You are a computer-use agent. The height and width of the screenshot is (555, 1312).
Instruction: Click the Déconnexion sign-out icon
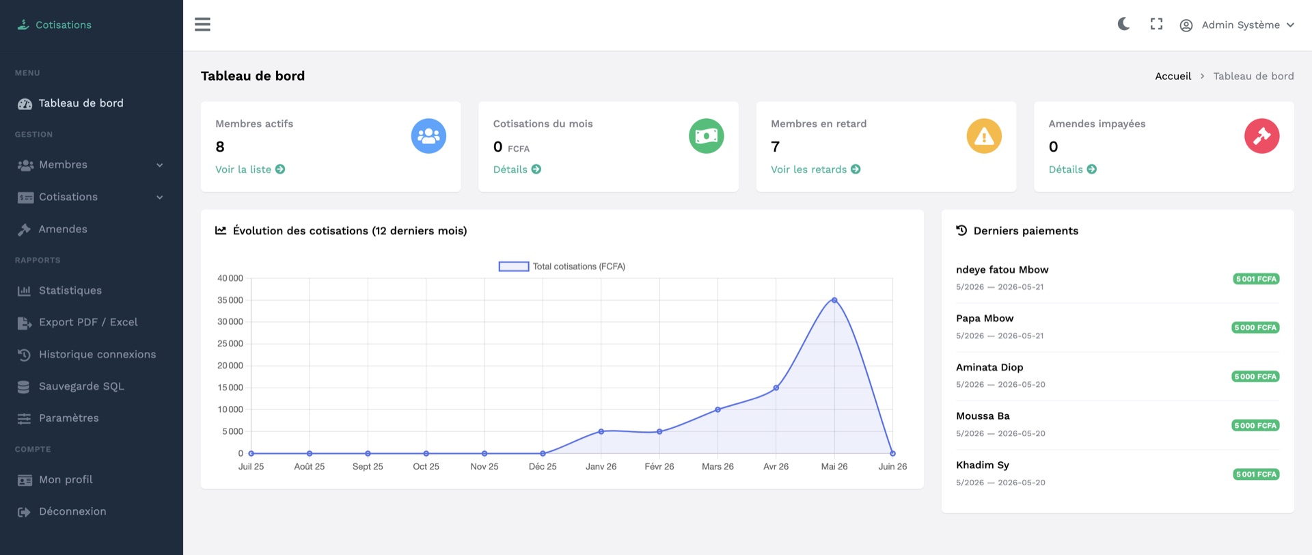tap(25, 512)
